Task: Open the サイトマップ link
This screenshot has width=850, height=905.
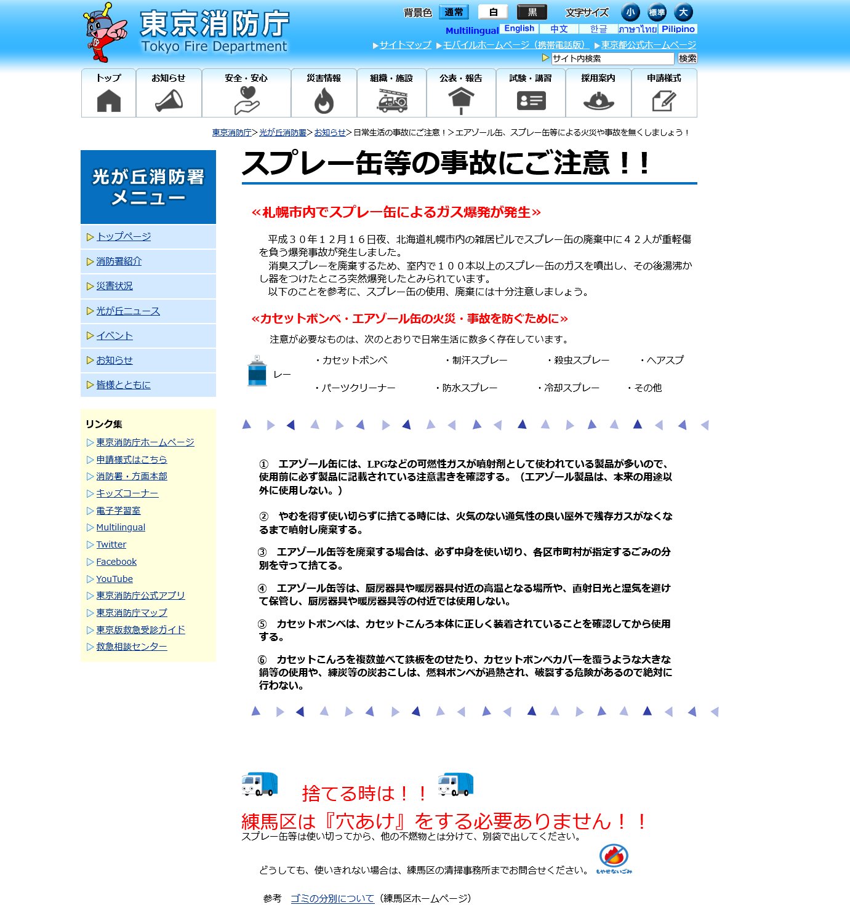Action: [406, 45]
